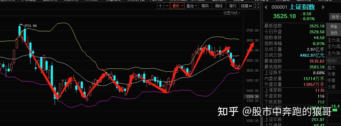Click the 最高指数 value 3535.62
This screenshot has width=341, height=126.
pos(317,61)
